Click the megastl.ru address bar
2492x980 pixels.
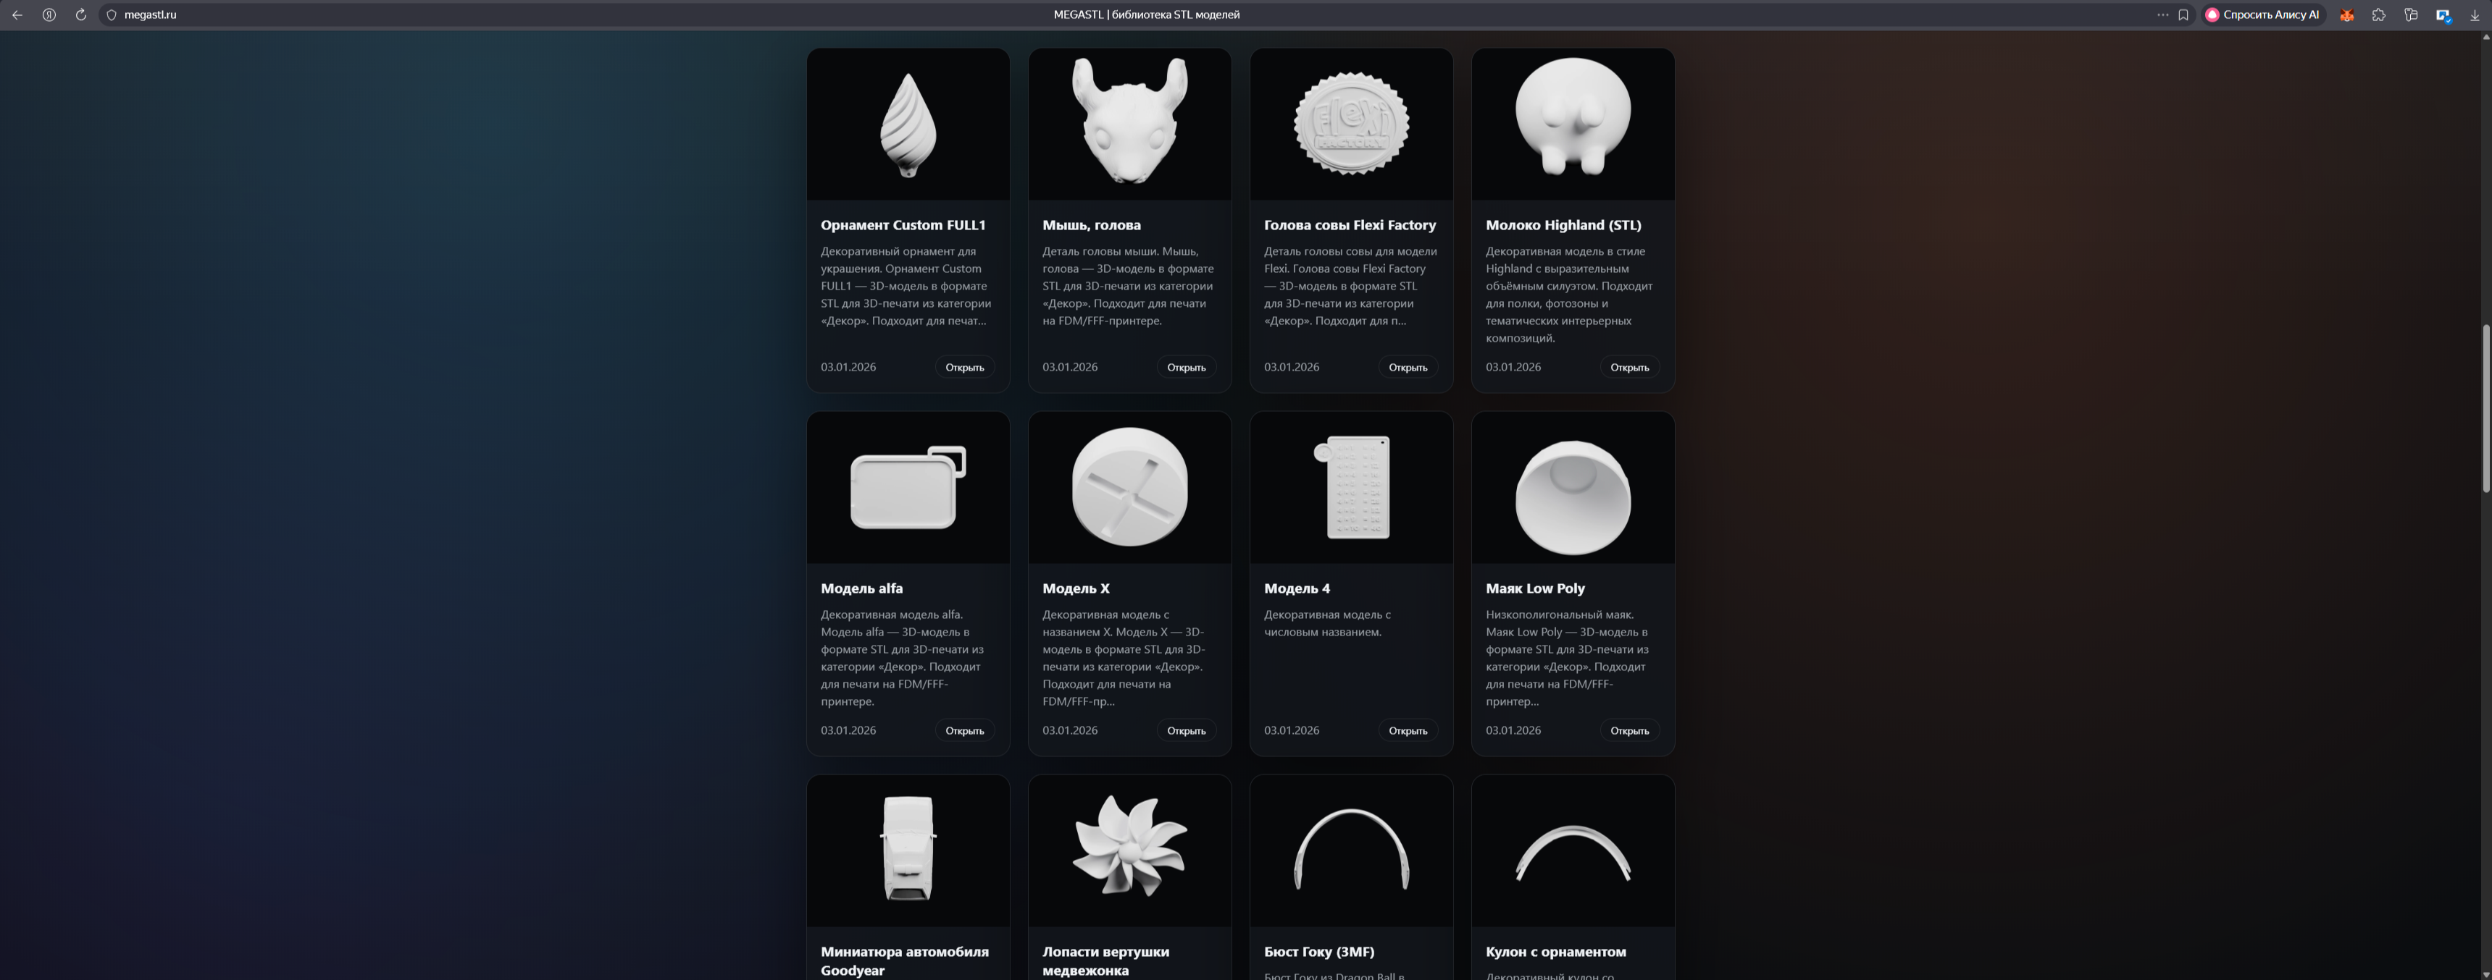(x=151, y=14)
